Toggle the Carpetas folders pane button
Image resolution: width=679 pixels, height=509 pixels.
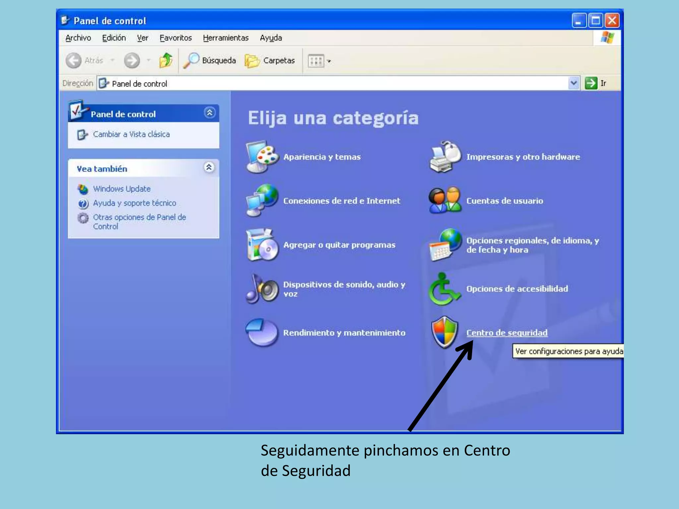(270, 61)
